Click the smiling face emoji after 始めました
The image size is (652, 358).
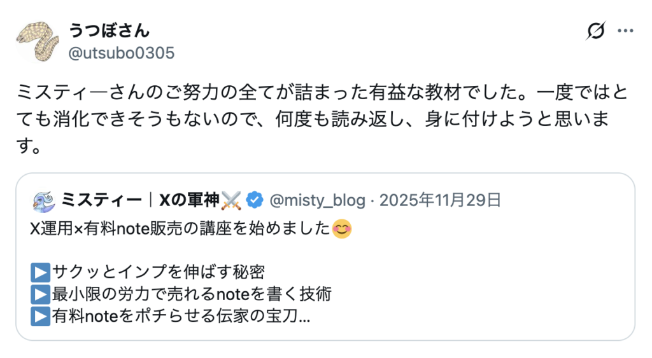click(343, 228)
